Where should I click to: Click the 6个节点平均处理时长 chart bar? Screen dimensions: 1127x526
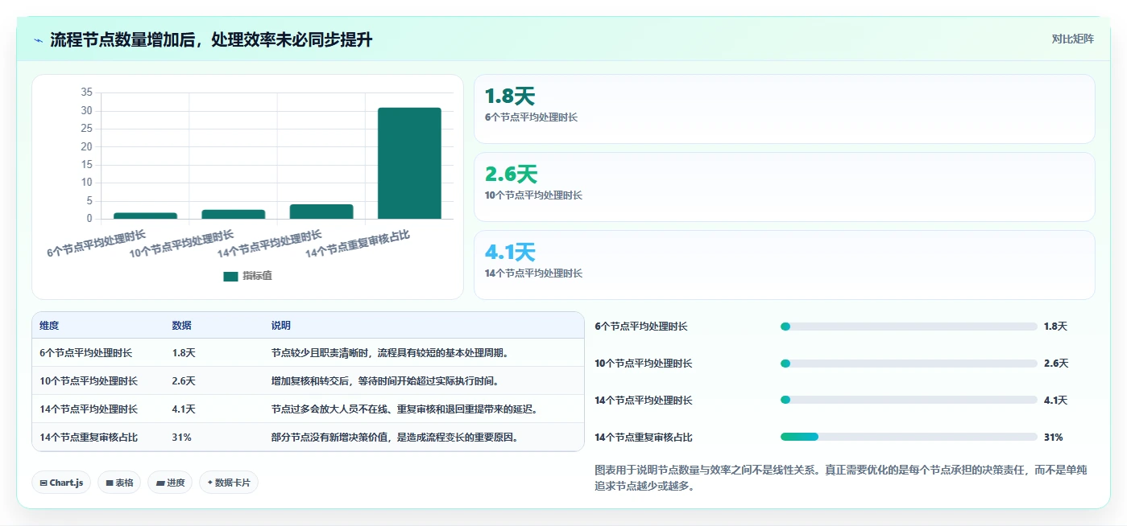click(145, 216)
